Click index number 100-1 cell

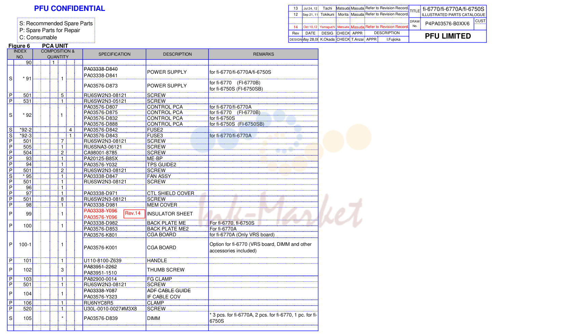pyautogui.click(x=25, y=244)
